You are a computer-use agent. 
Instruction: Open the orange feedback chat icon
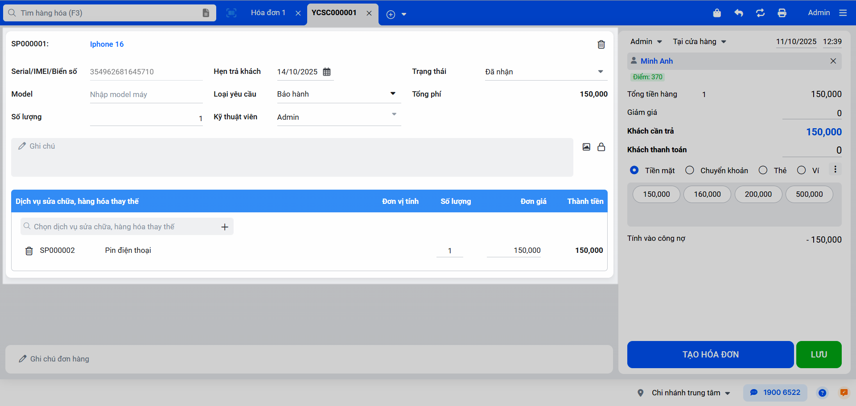tap(844, 393)
